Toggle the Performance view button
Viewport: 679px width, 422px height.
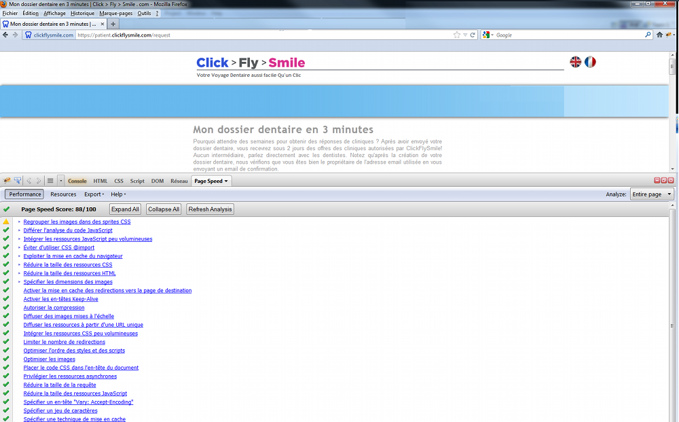point(25,194)
